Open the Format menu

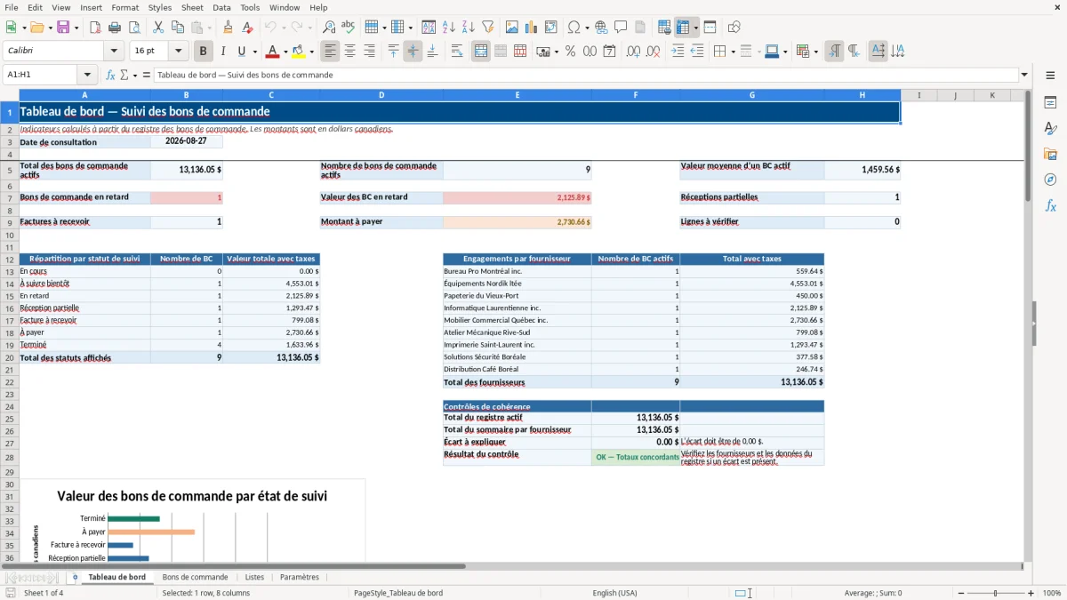124,7
